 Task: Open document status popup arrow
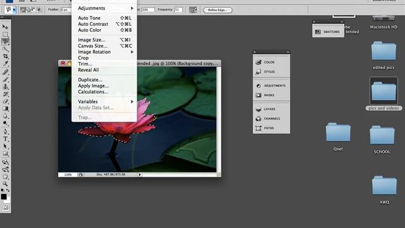pos(140,175)
